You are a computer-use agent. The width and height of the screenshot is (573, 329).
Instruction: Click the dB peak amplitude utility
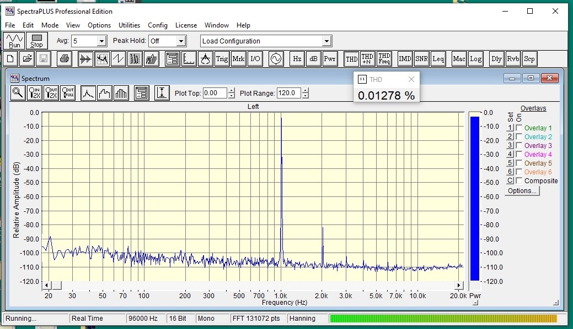(x=314, y=59)
